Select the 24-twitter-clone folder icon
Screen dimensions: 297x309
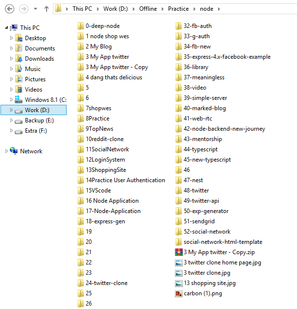click(x=80, y=283)
